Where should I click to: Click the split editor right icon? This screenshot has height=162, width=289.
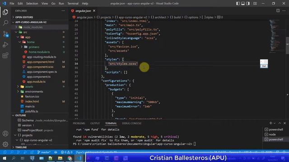pos(278,11)
